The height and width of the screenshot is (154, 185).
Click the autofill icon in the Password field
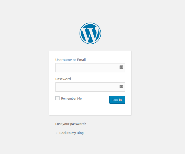121,86
